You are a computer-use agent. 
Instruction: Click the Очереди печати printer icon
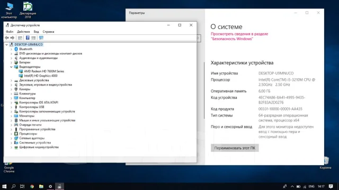click(16, 125)
